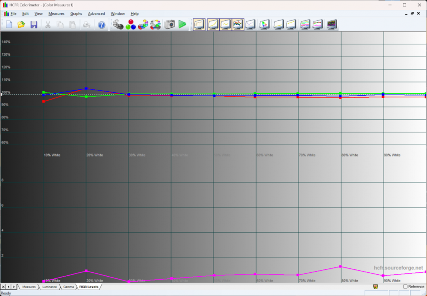Click the camera sensor icon

click(x=170, y=24)
